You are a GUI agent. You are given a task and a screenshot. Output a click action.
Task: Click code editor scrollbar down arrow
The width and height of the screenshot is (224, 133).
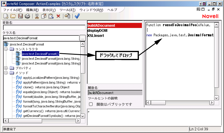217,98
